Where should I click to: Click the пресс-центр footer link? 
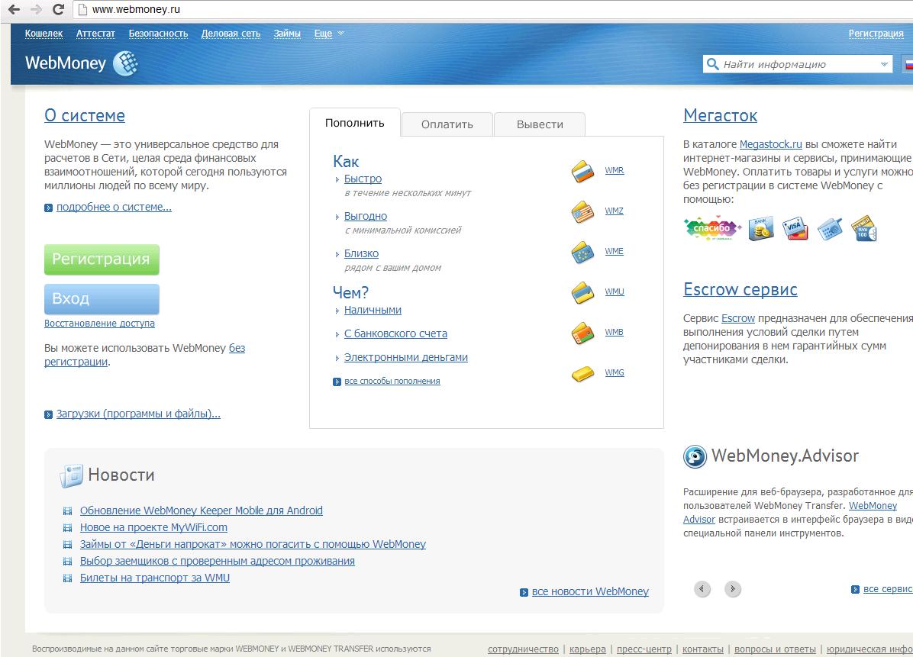pyautogui.click(x=644, y=649)
